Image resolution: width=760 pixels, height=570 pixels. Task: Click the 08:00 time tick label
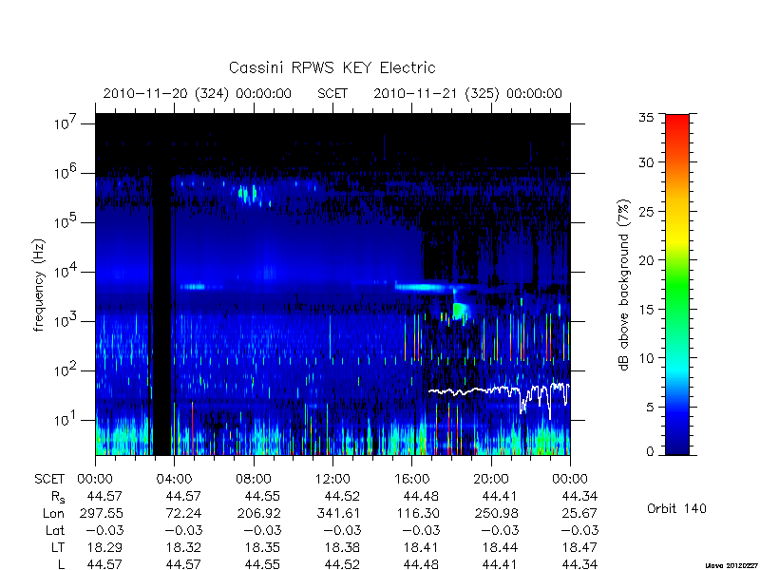click(254, 480)
